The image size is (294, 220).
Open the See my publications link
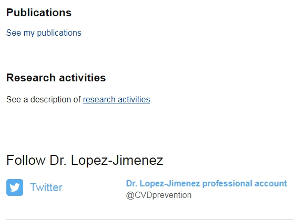44,33
